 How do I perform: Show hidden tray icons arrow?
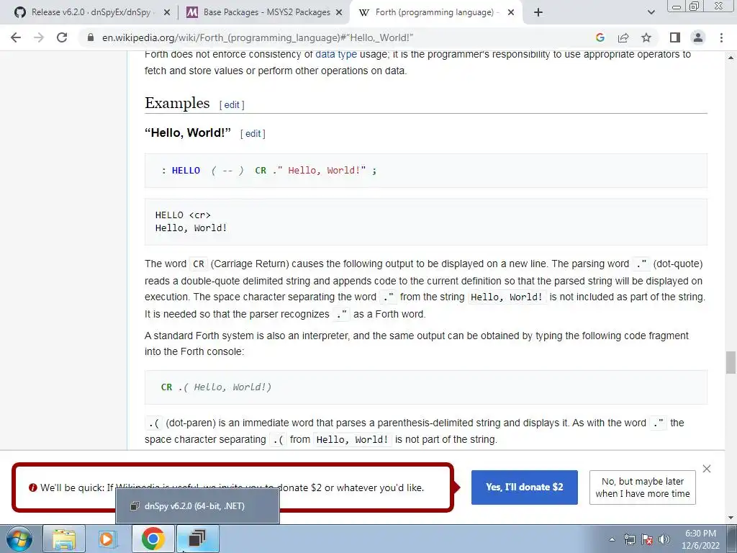(612, 539)
